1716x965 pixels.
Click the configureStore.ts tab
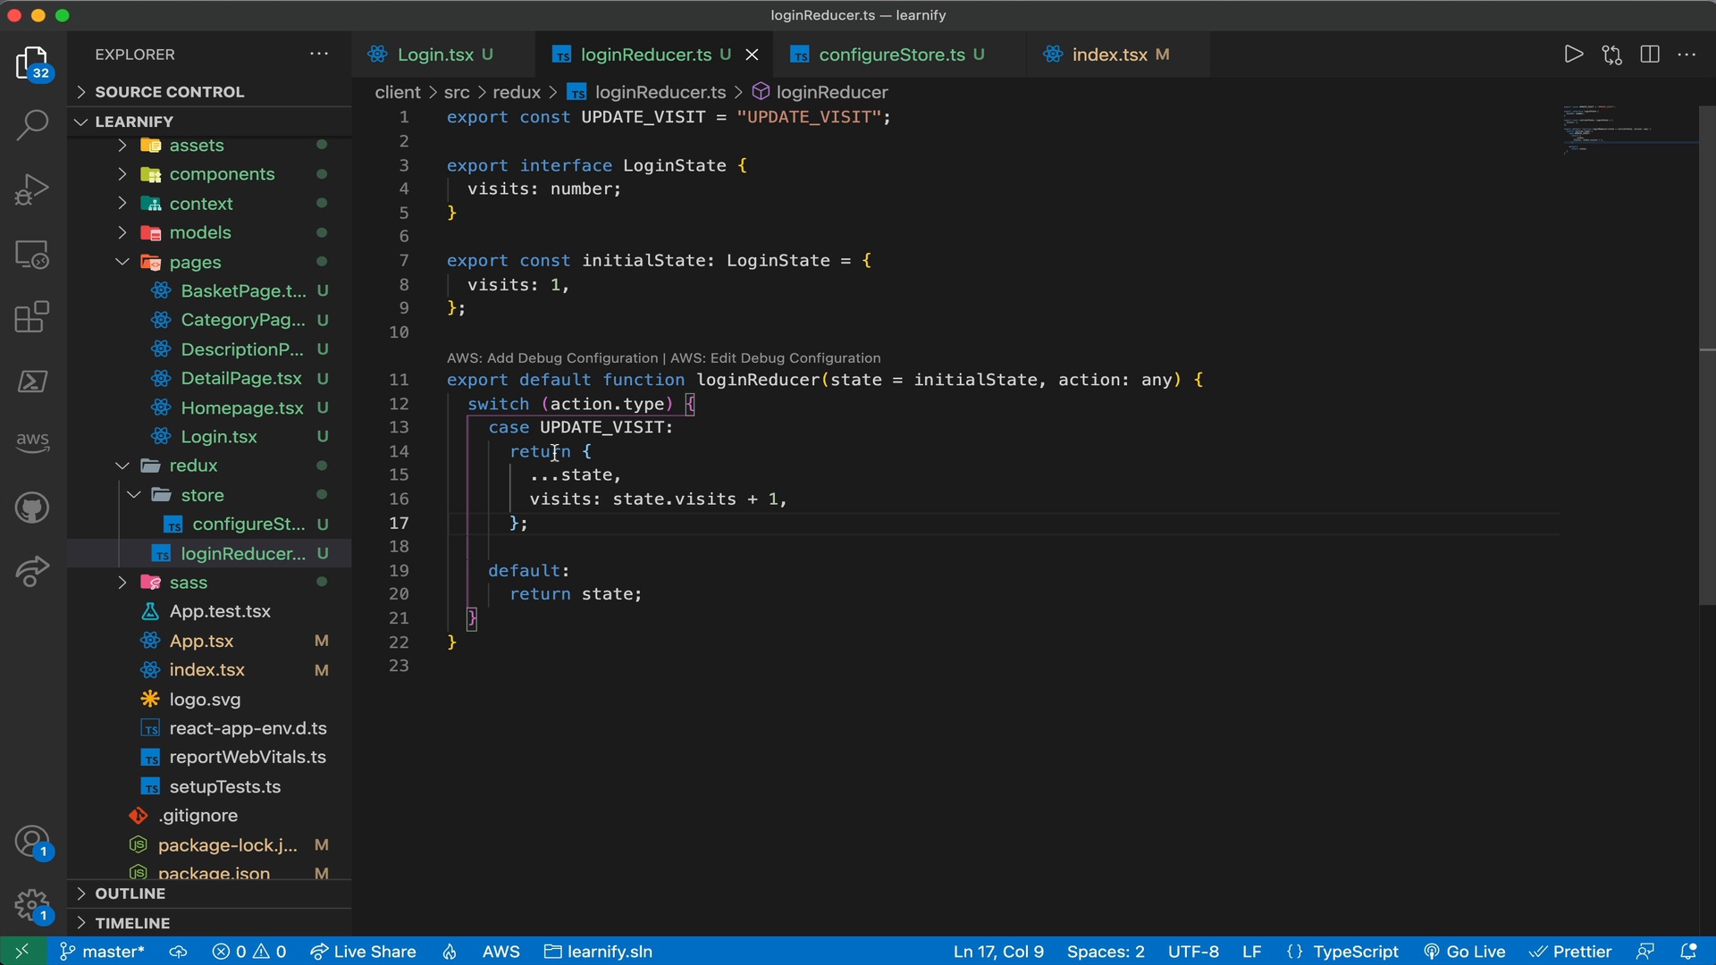(891, 55)
